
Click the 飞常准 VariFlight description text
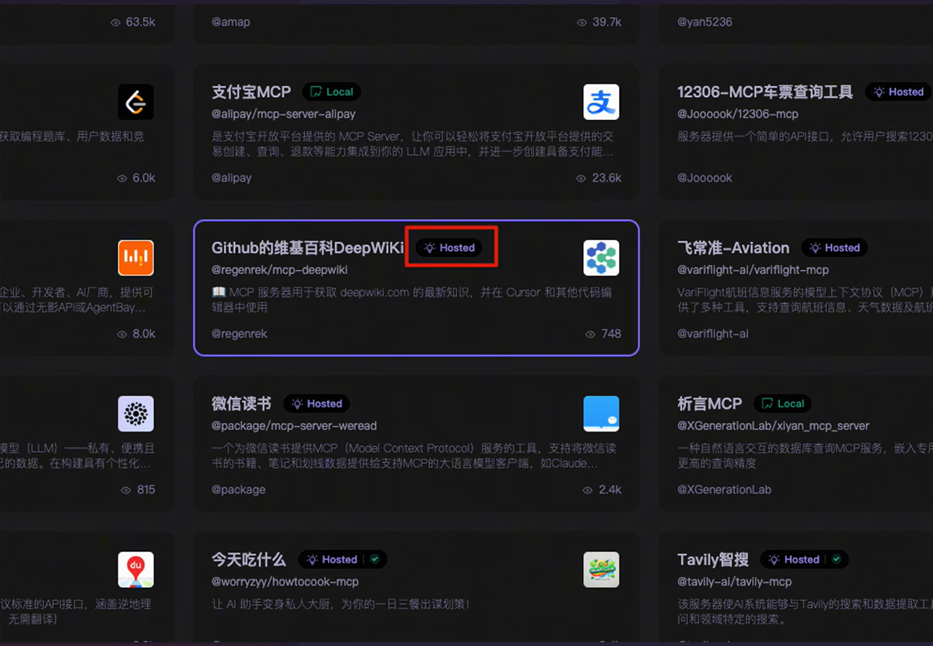pyautogui.click(x=804, y=300)
